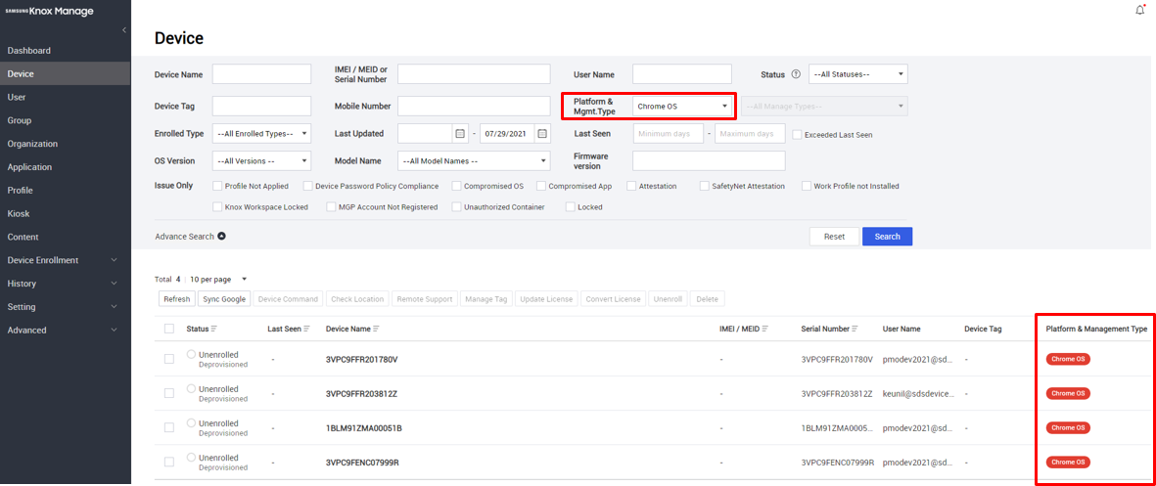Check the Compromised OS checkbox

(x=457, y=186)
